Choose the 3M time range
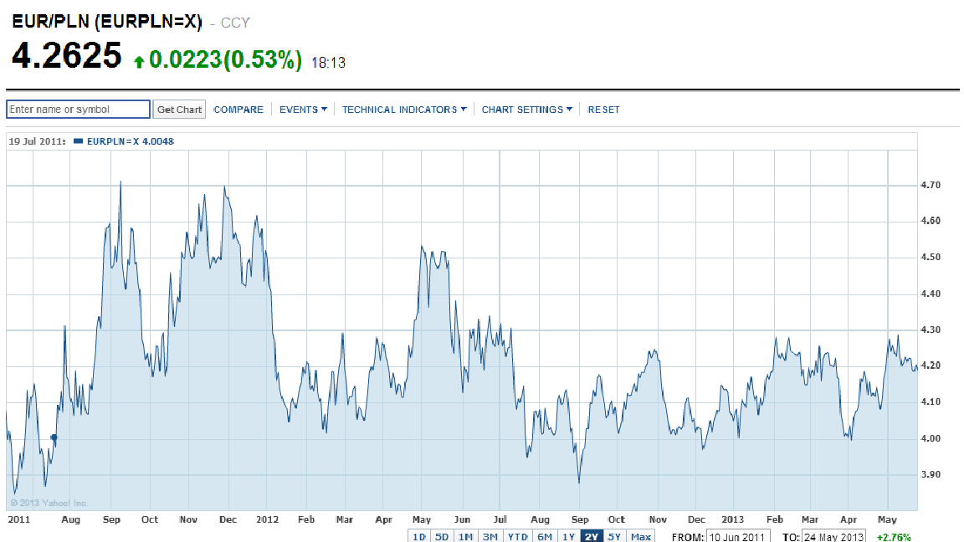Viewport: 964px width, 542px height. pyautogui.click(x=490, y=536)
